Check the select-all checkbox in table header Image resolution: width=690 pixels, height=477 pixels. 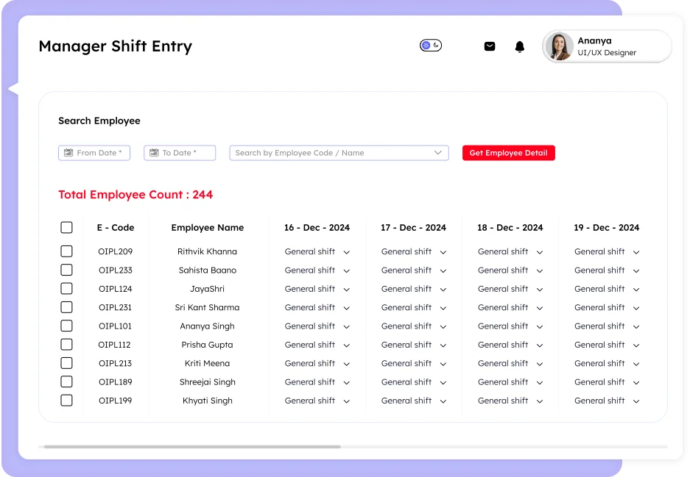(x=66, y=227)
